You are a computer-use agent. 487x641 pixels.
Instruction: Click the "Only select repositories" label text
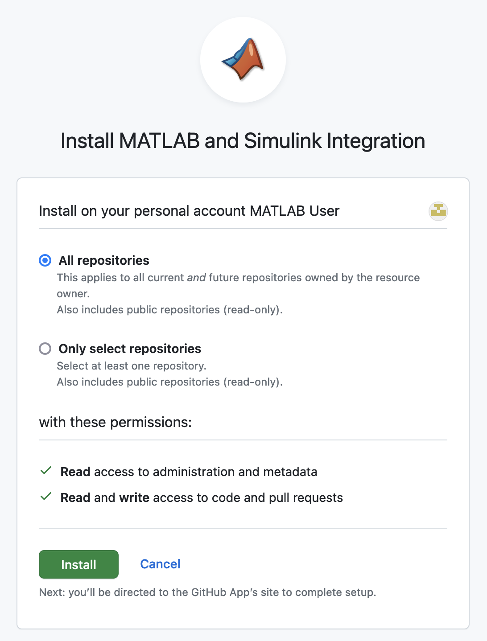coord(130,349)
